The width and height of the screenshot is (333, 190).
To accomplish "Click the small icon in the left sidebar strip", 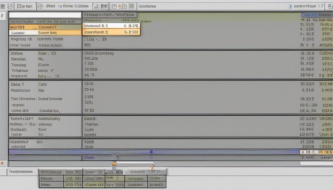I will pyautogui.click(x=3, y=15).
